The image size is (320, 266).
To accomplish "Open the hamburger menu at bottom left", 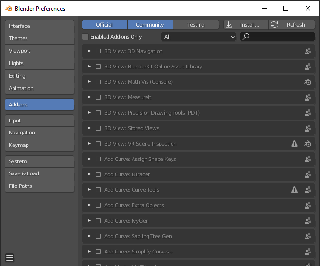I will coord(10,258).
